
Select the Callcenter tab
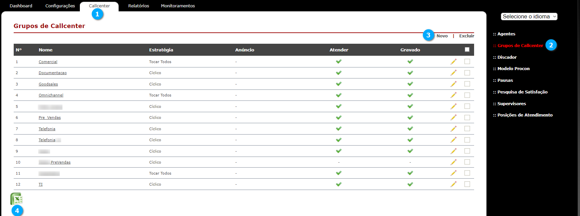tap(99, 6)
